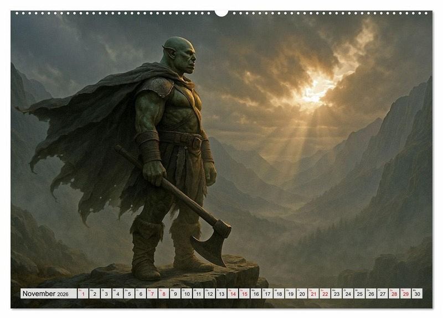The image size is (443, 319).
Task: Click day 12 on the calendar strip
Action: pos(209,294)
